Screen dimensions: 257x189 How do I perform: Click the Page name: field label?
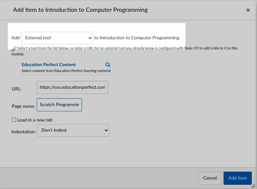tap(23, 106)
